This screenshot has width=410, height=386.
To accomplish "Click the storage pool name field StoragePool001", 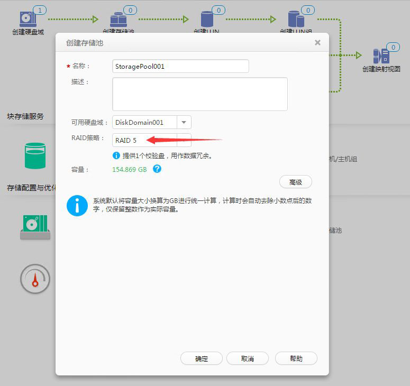I will pyautogui.click(x=180, y=67).
